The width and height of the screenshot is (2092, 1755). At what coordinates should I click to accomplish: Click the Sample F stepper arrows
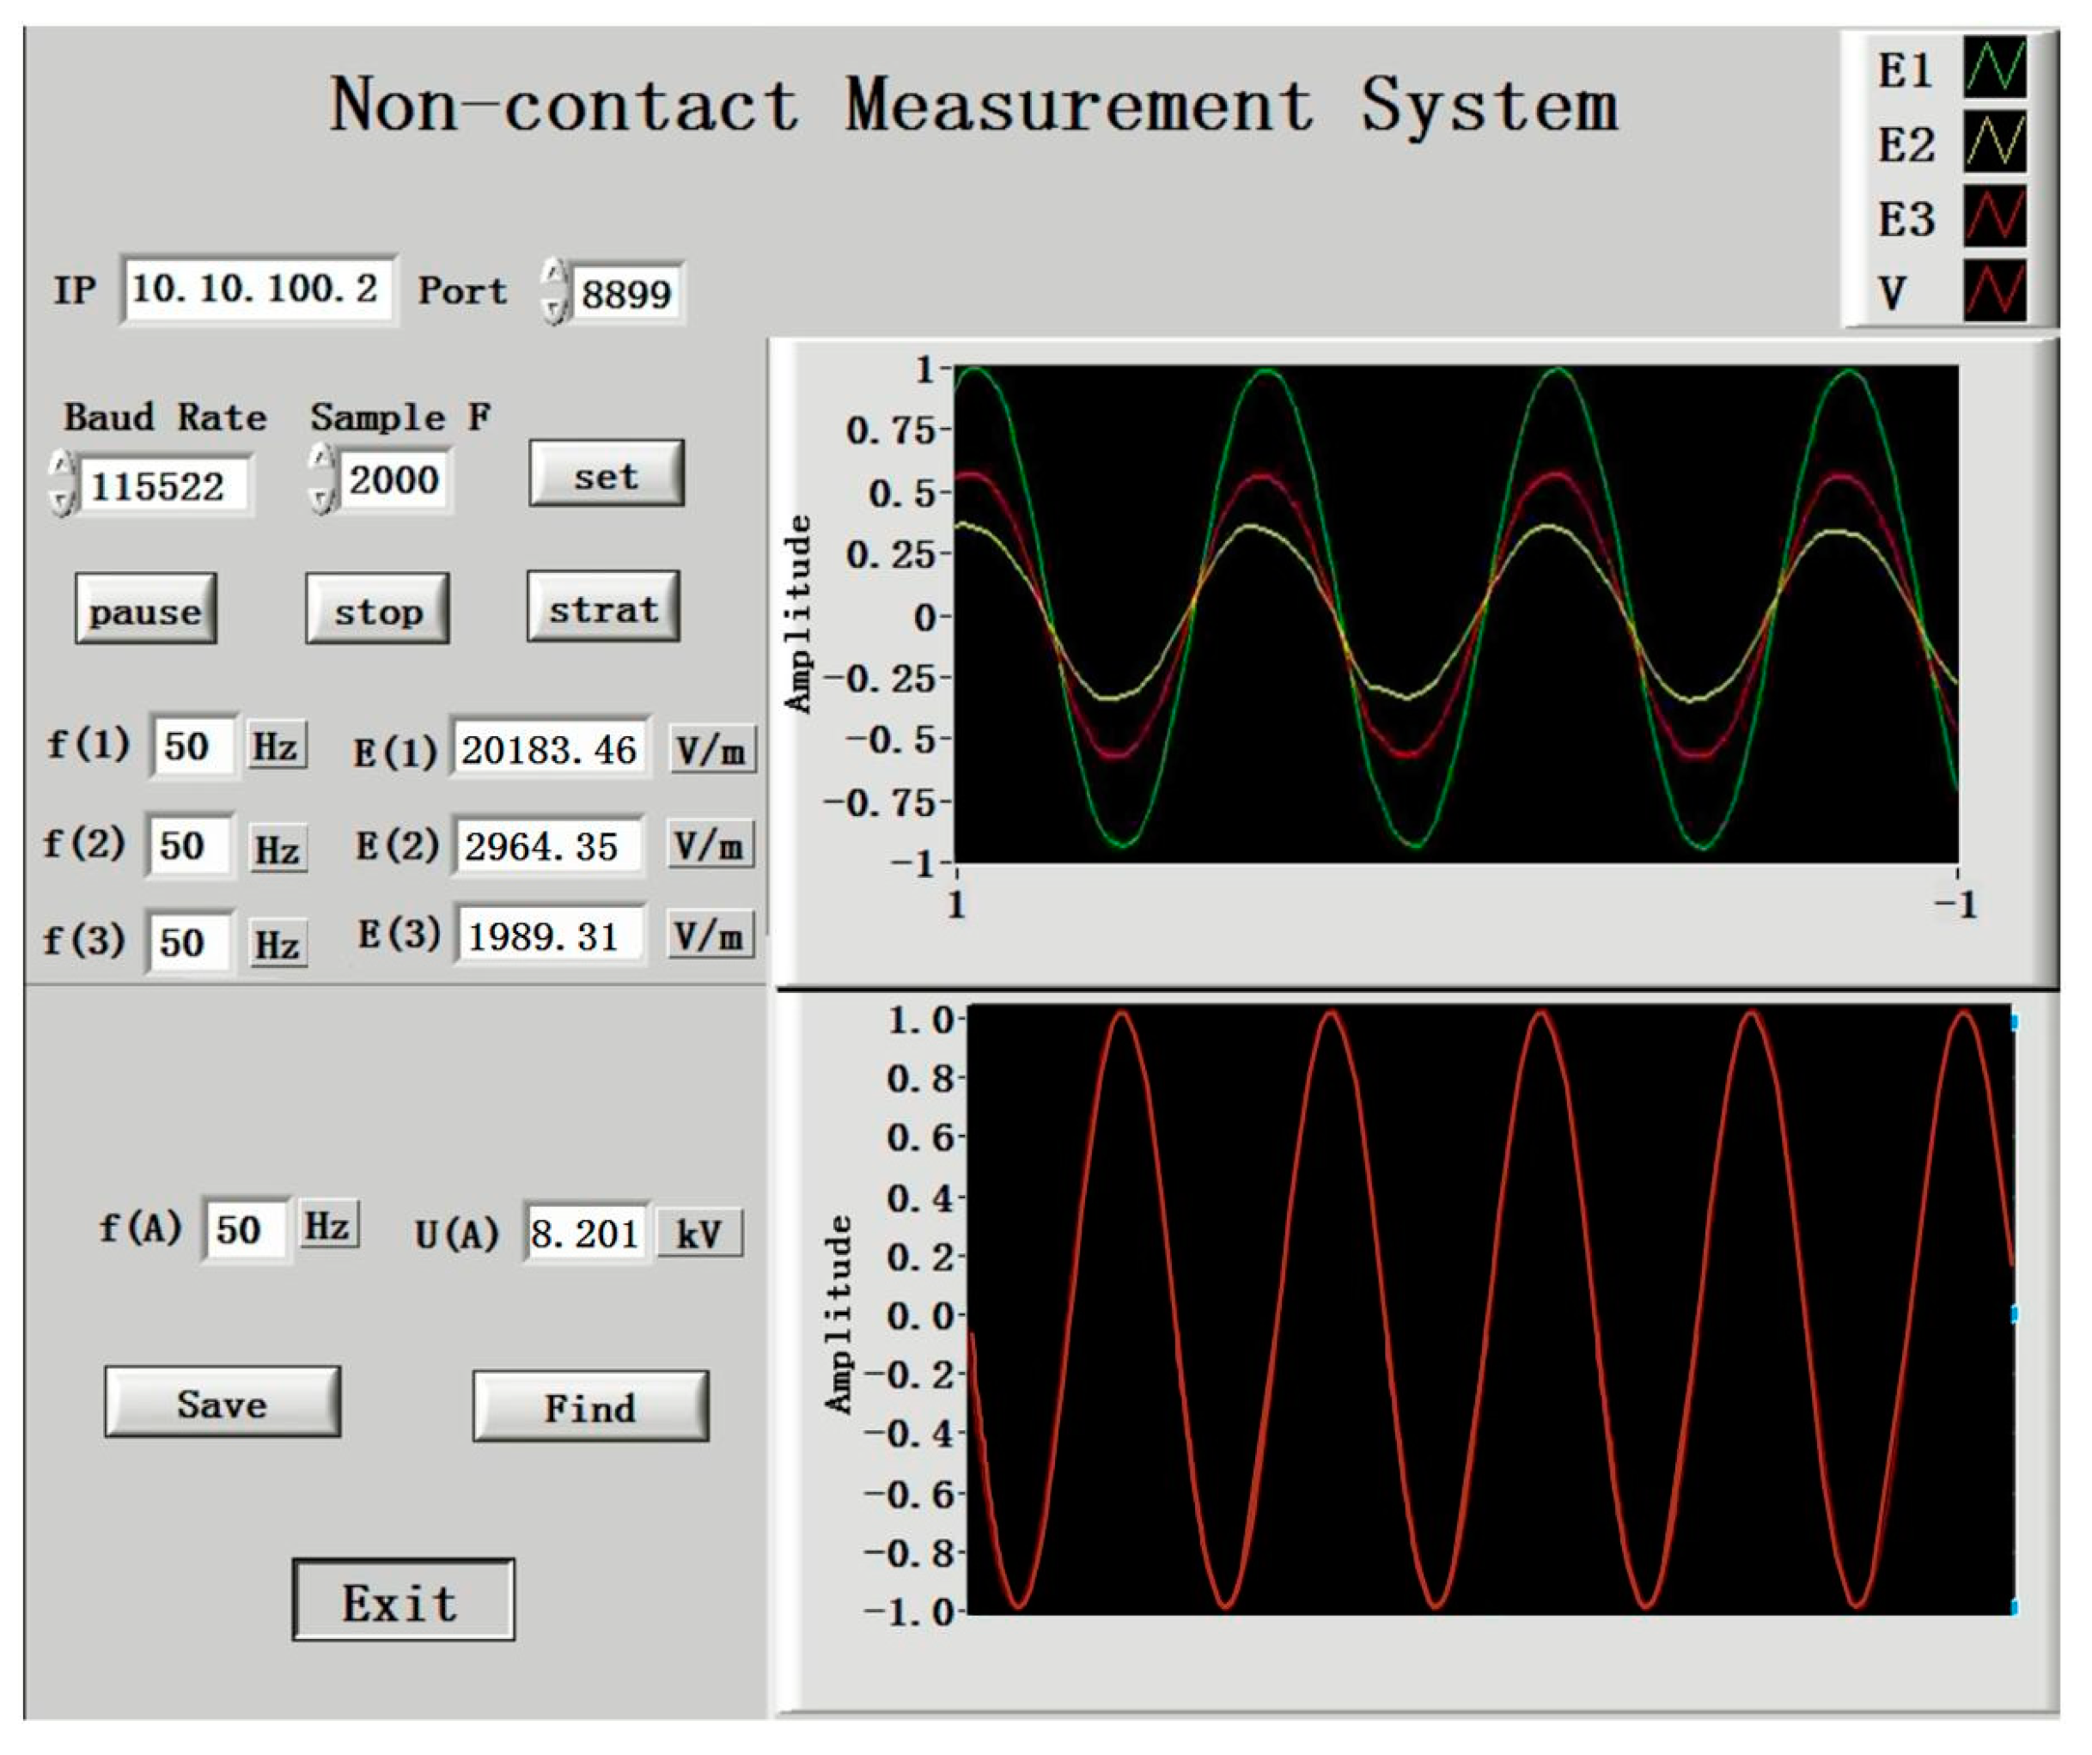pyautogui.click(x=320, y=479)
